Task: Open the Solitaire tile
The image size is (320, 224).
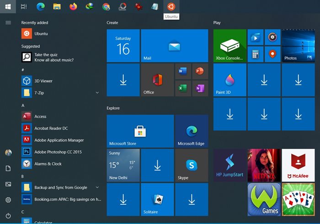Action: 157,199
